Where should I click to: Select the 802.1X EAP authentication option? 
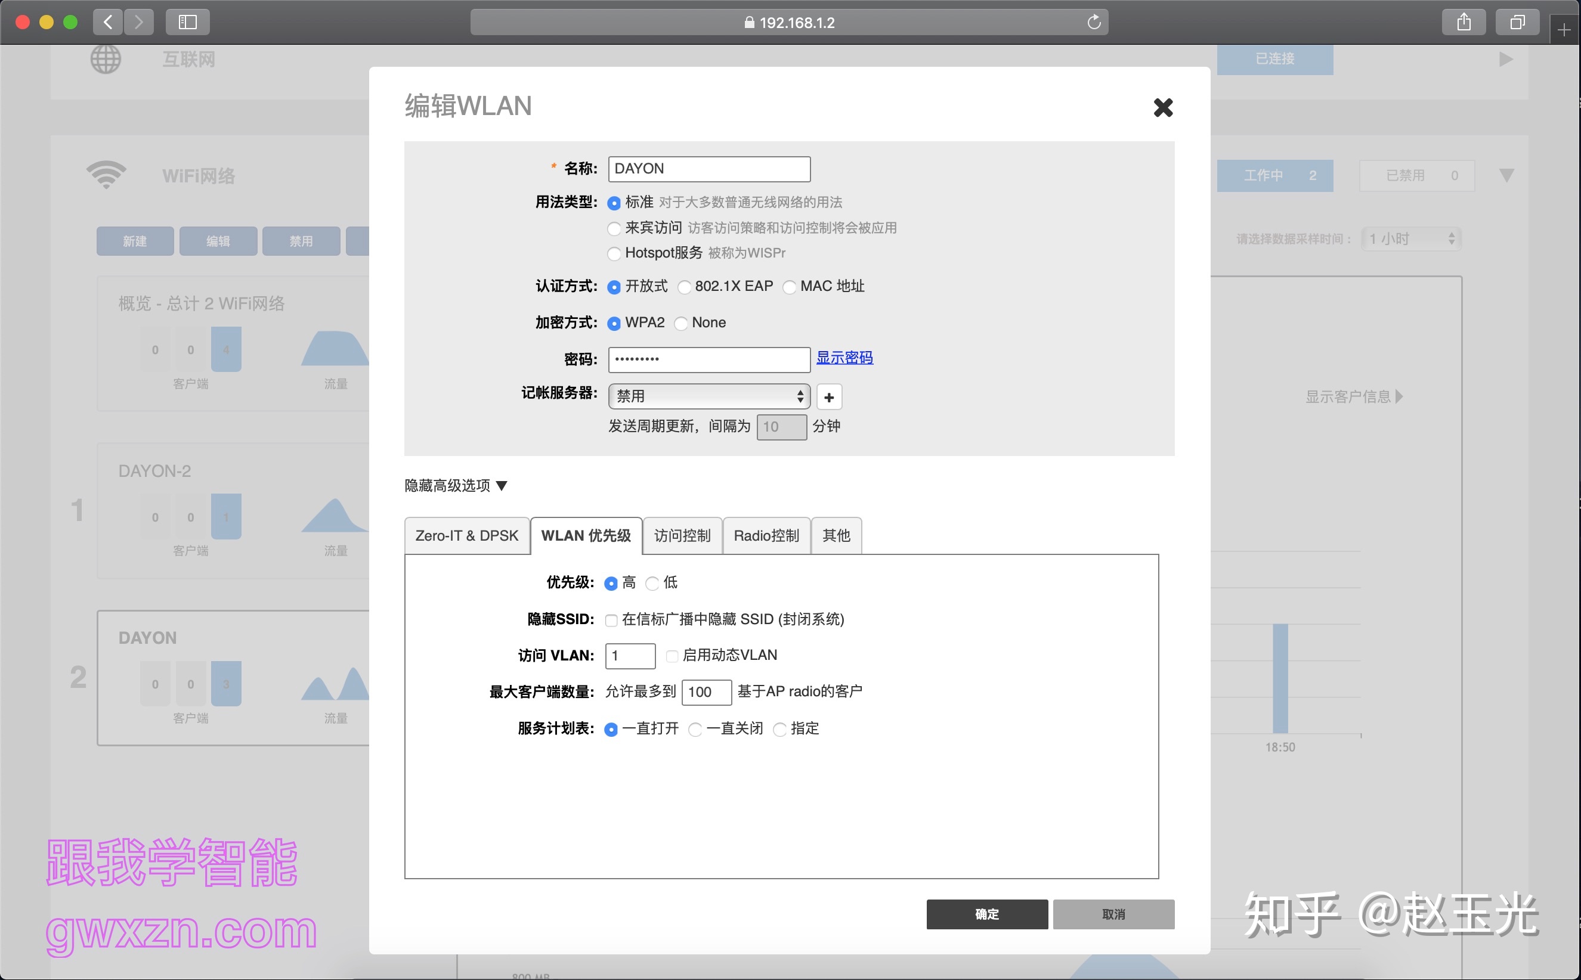click(684, 287)
